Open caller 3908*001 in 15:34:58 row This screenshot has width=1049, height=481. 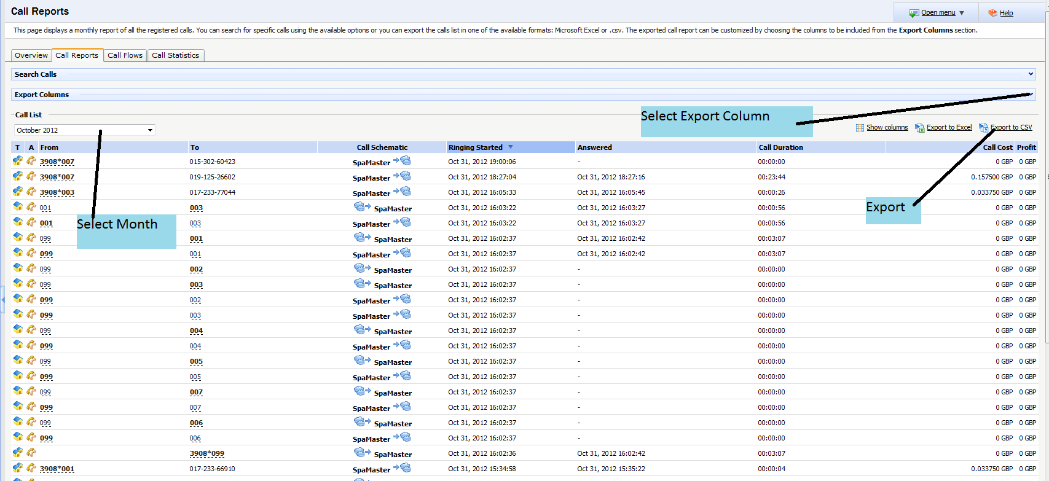[57, 469]
